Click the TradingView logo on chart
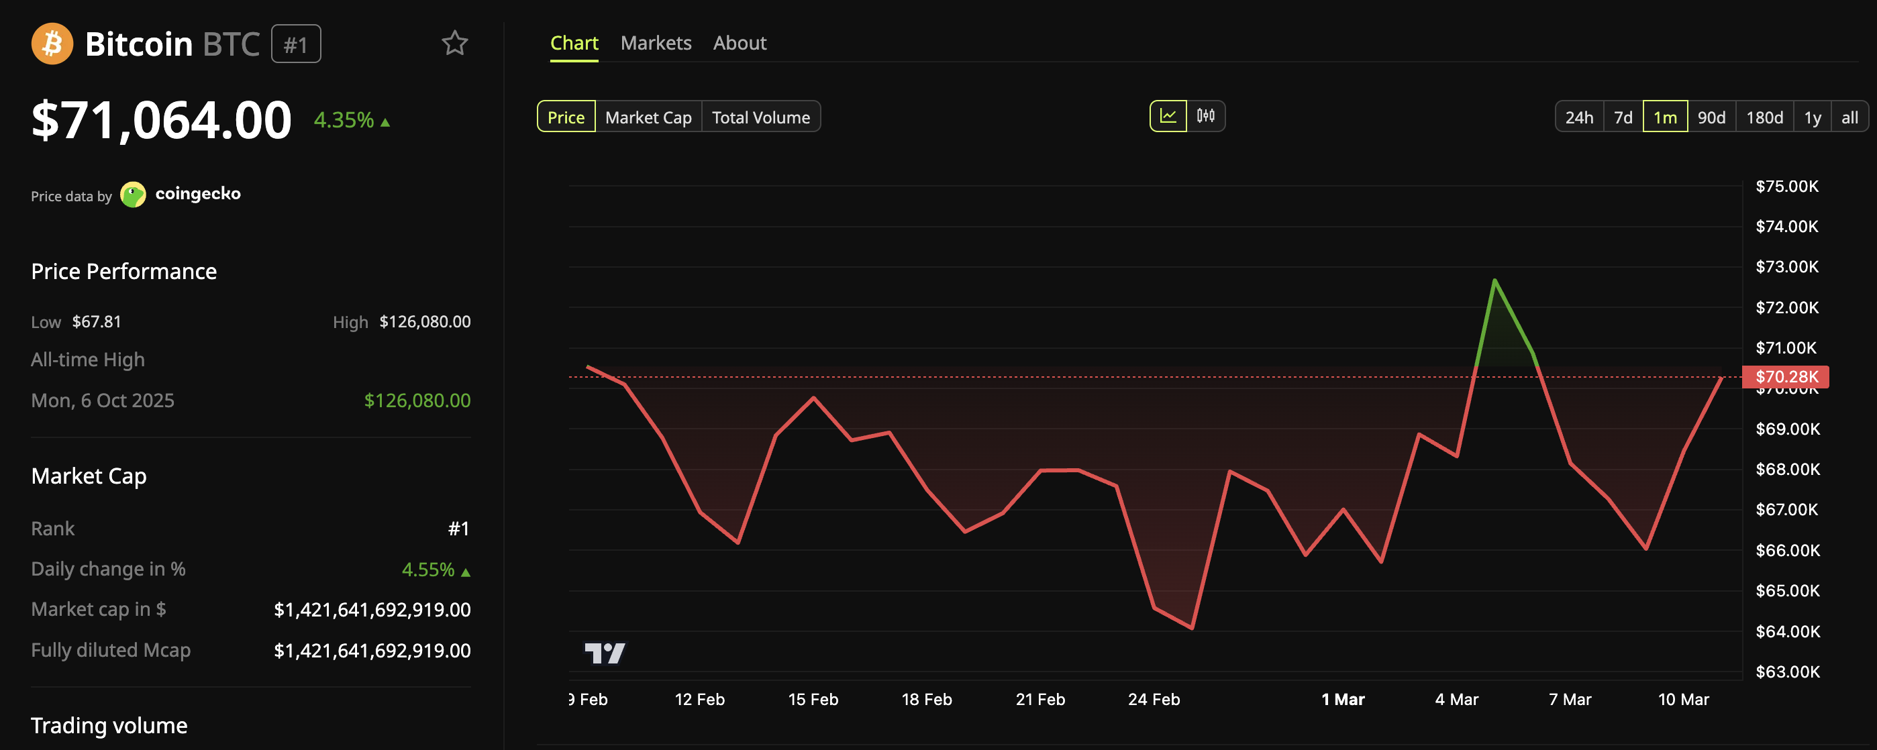This screenshot has height=750, width=1877. pos(604,653)
